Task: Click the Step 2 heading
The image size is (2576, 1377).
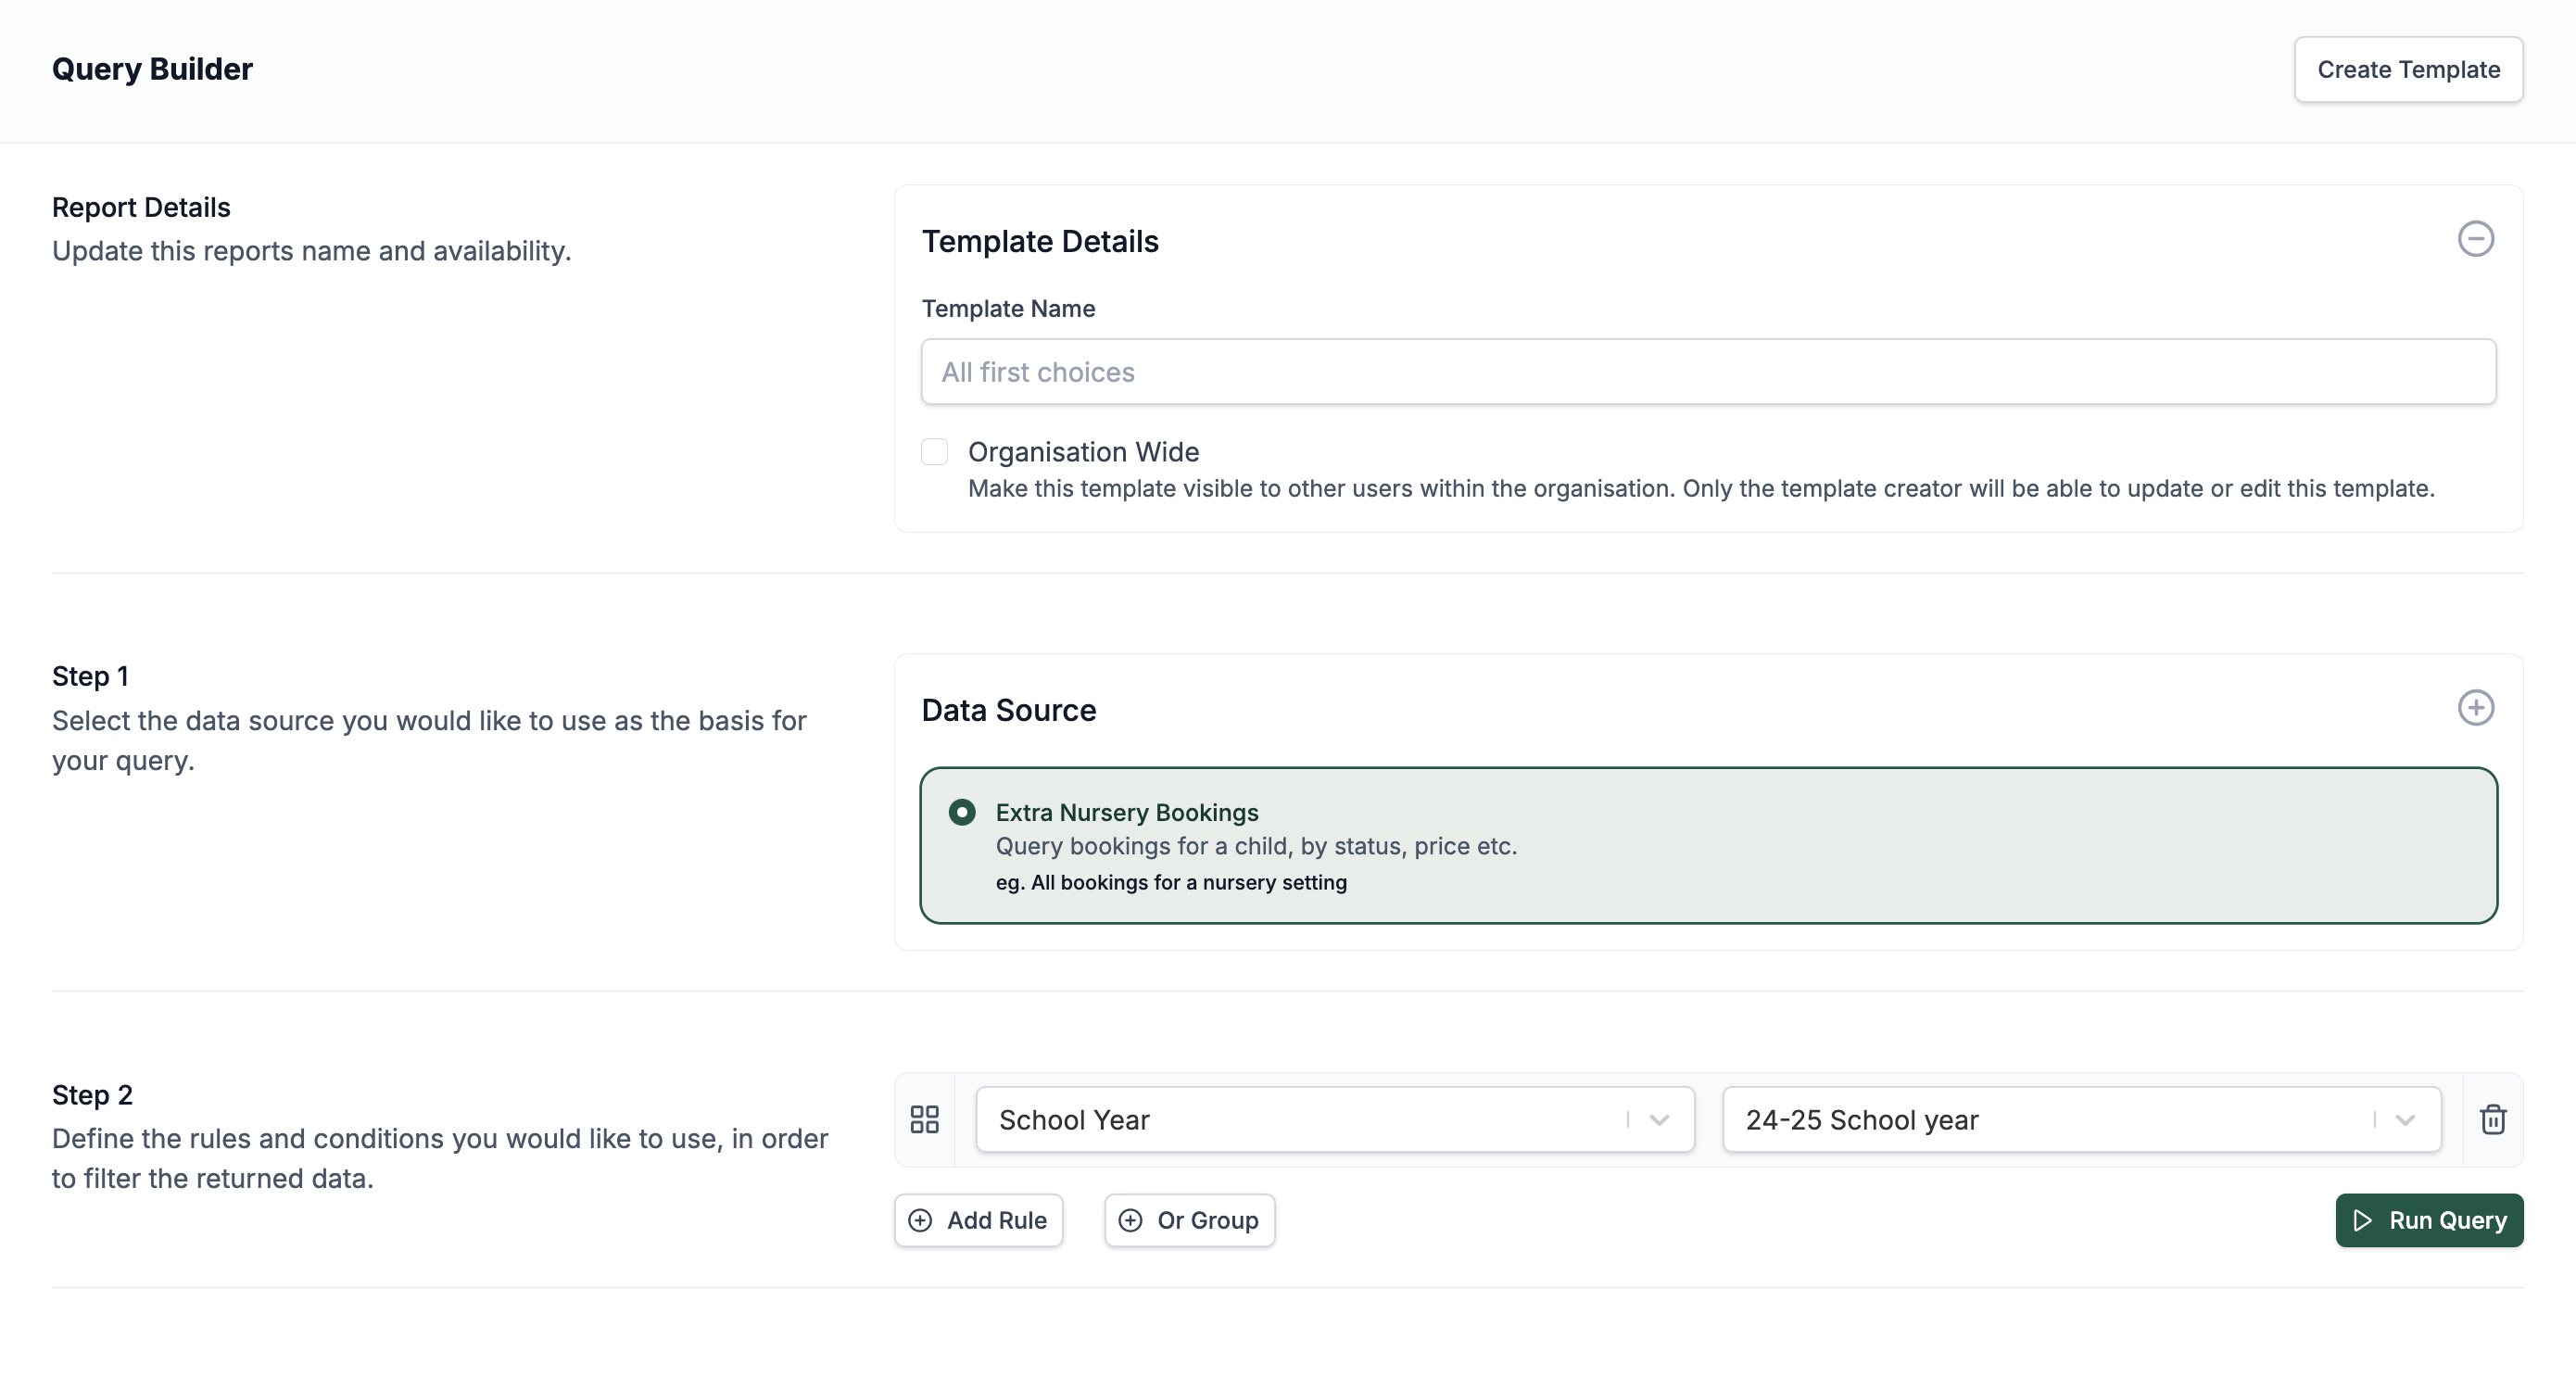Action: pyautogui.click(x=92, y=1095)
